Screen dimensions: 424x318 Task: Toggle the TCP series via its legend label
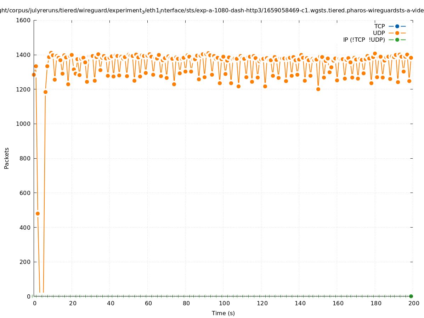(379, 26)
